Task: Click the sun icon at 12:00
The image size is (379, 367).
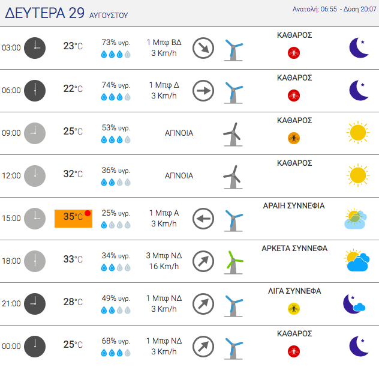Action: 358,175
